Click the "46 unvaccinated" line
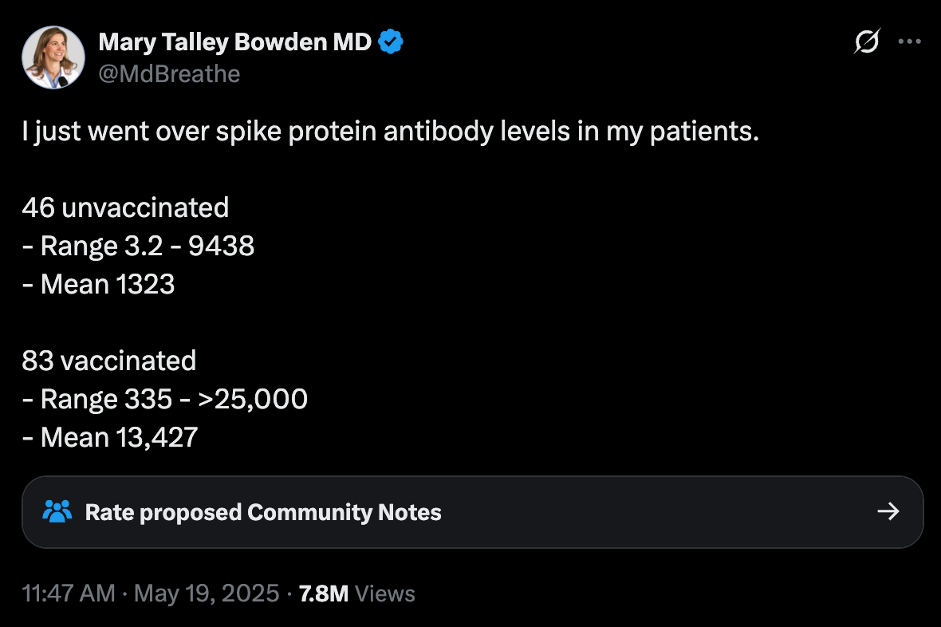 point(125,207)
